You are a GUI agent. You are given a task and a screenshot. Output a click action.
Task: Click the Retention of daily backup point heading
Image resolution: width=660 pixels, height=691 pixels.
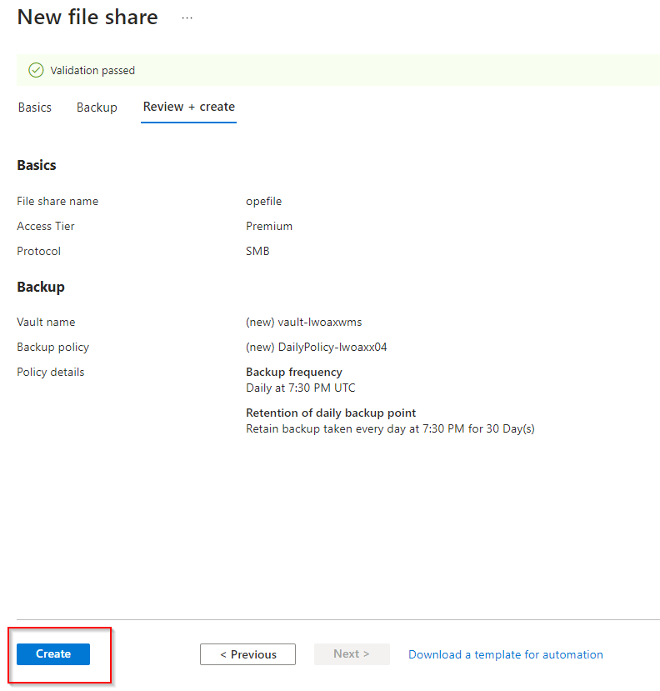click(x=331, y=413)
